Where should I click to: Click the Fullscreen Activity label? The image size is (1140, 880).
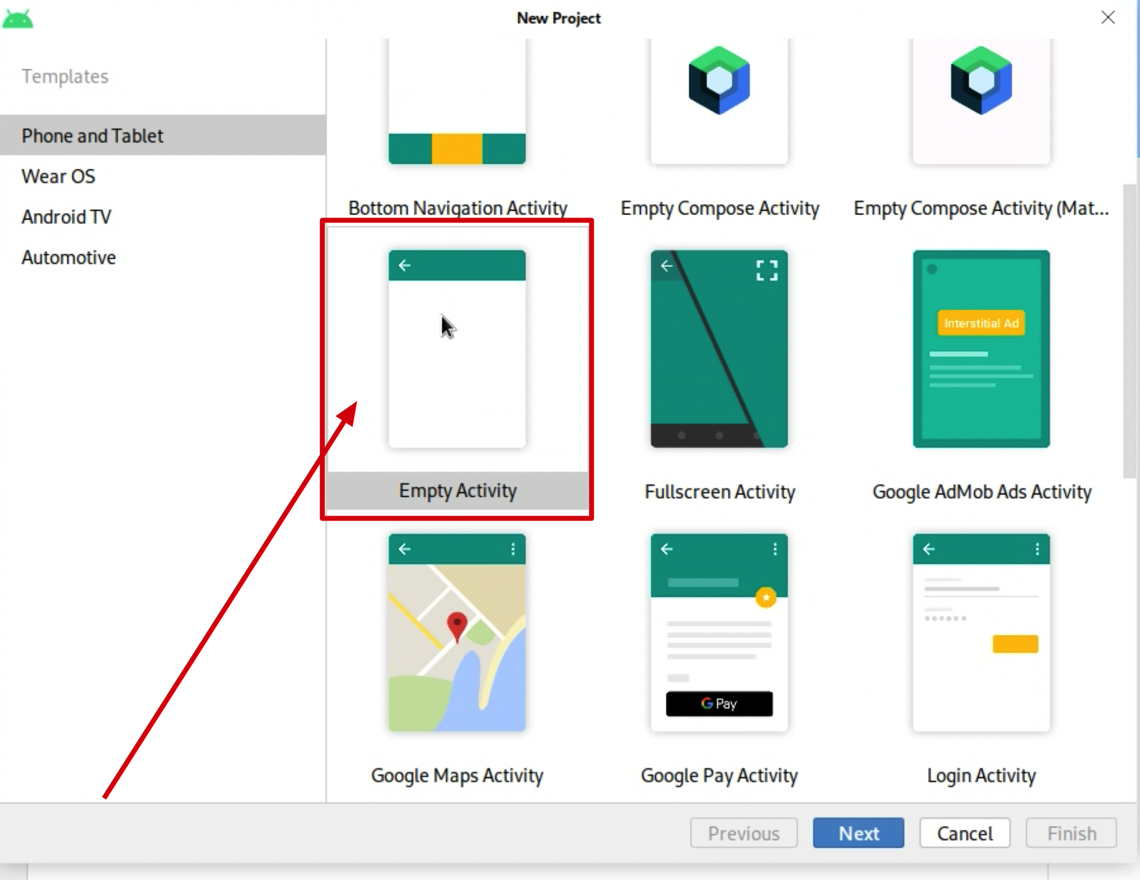pos(719,492)
